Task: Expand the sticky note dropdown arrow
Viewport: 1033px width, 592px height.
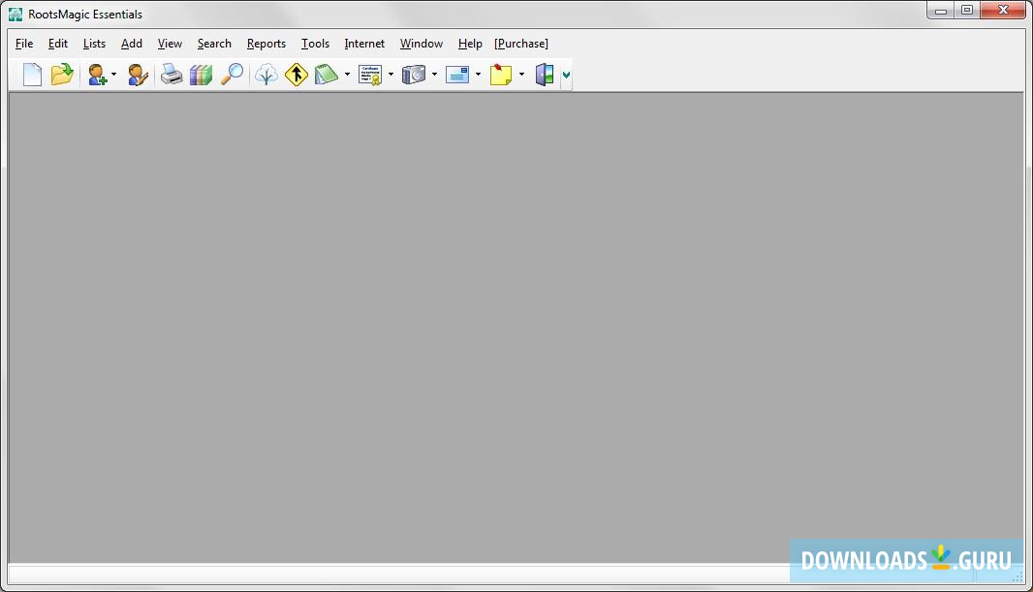Action: [x=521, y=75]
